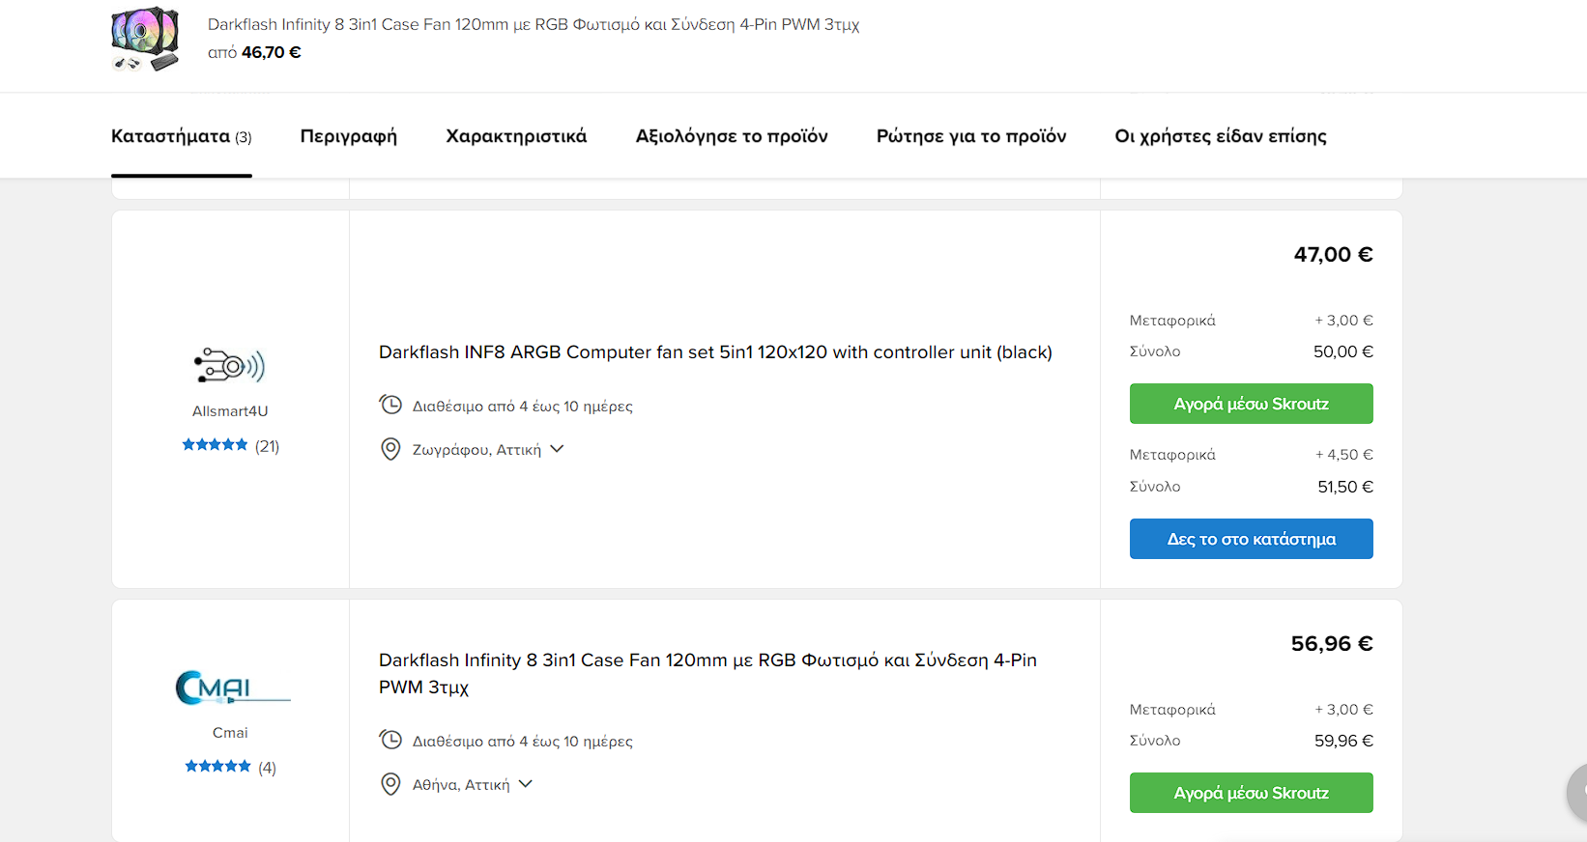Open the Ρώτησε για το προϊόν tab
The width and height of the screenshot is (1587, 842).
(971, 136)
